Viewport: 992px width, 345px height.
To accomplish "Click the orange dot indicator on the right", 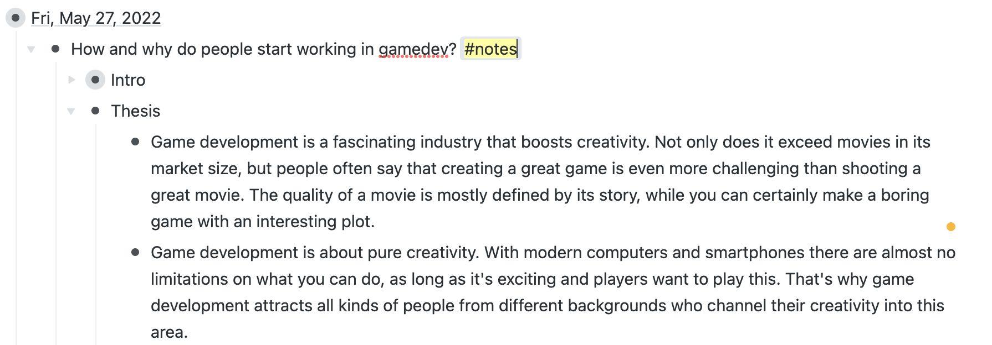I will coord(951,227).
